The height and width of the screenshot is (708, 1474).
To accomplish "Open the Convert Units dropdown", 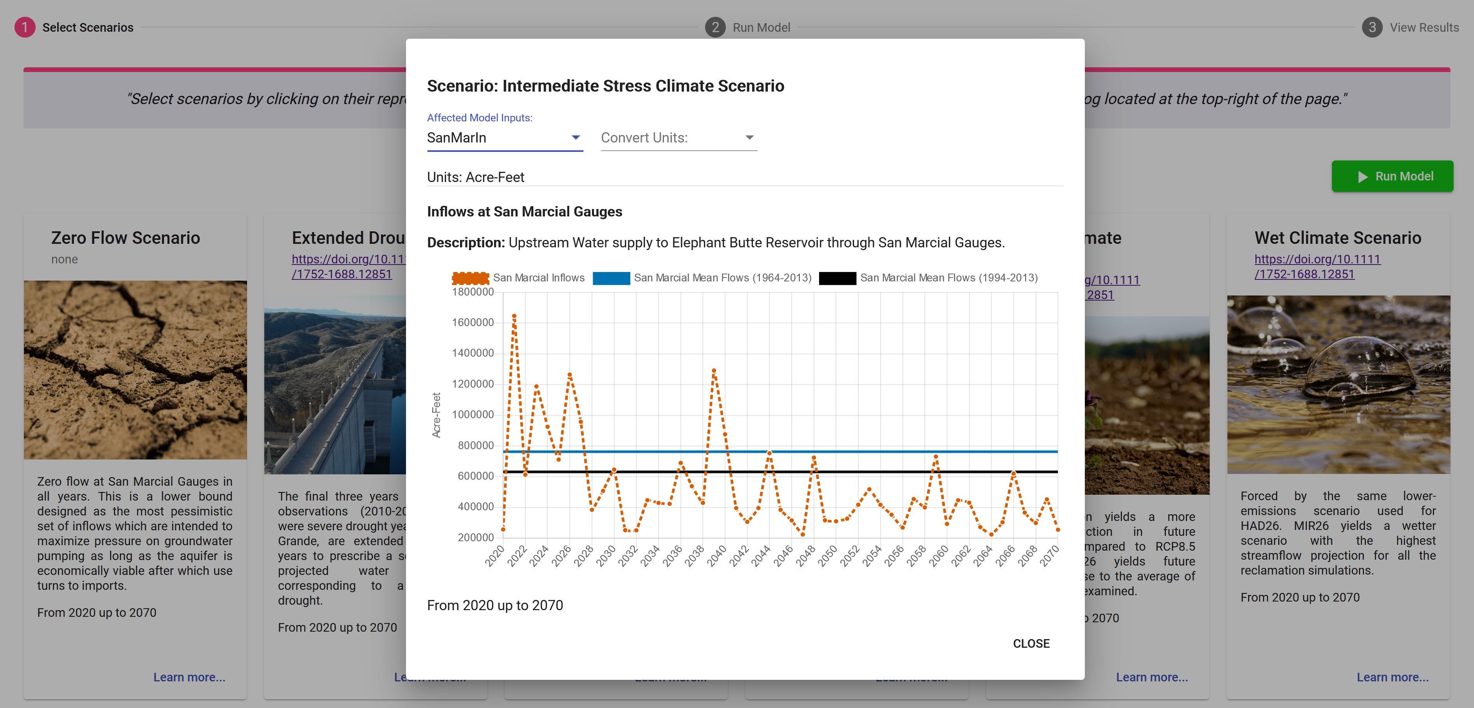I will (678, 138).
